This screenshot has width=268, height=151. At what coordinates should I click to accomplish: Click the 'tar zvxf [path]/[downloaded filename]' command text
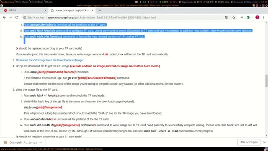pos(92,78)
